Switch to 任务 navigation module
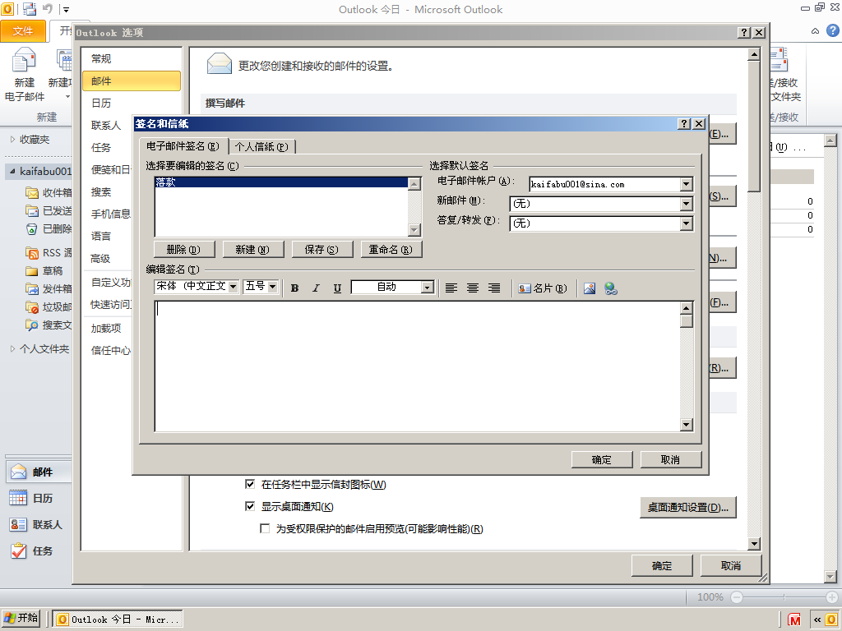 click(39, 550)
